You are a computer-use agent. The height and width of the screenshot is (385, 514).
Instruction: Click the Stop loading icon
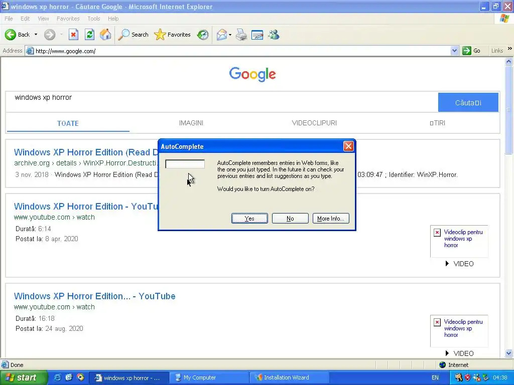[73, 35]
